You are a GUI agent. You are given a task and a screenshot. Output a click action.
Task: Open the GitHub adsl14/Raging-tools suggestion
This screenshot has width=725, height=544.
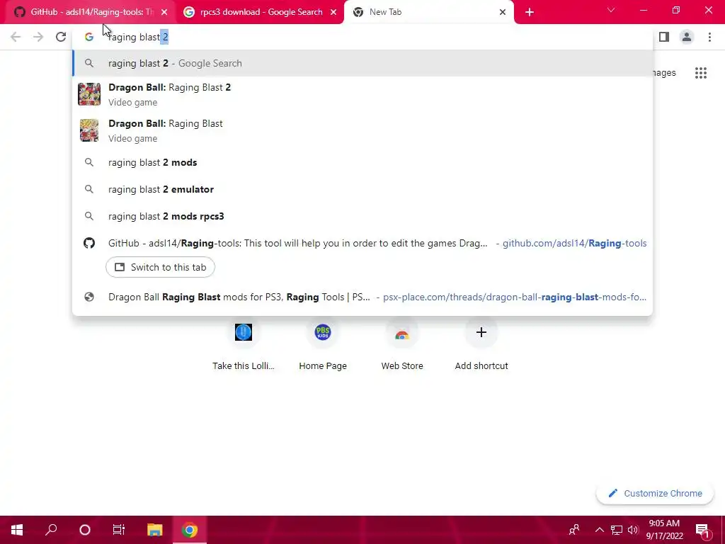[x=362, y=244]
